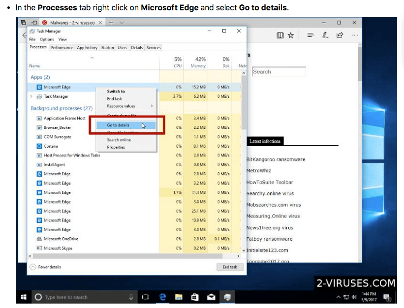Click the End task button at bottom
The width and height of the screenshot is (404, 308).
[x=230, y=267]
